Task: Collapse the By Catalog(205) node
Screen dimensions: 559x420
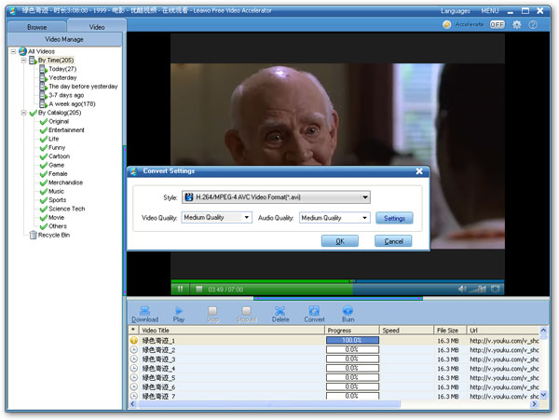Action: (23, 113)
